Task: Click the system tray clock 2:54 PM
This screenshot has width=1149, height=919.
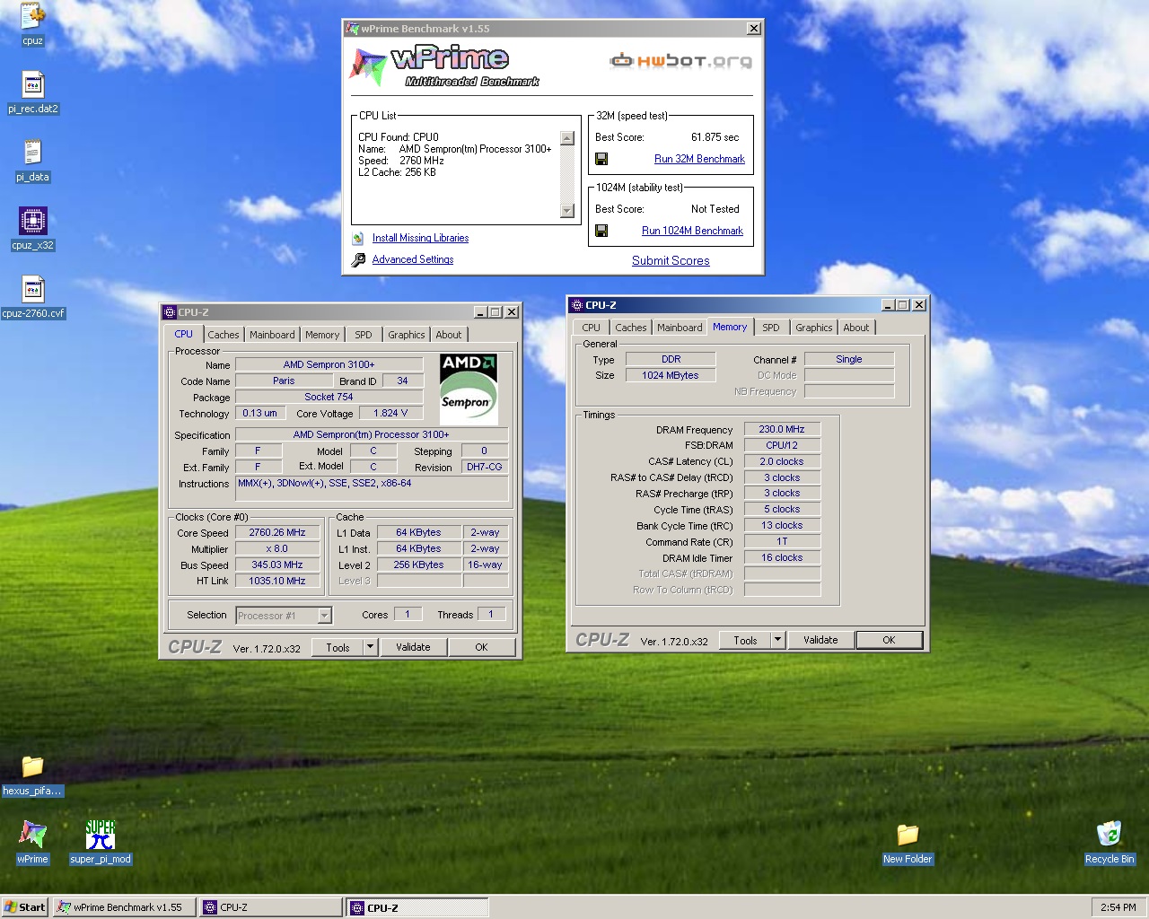Action: coord(1118,907)
